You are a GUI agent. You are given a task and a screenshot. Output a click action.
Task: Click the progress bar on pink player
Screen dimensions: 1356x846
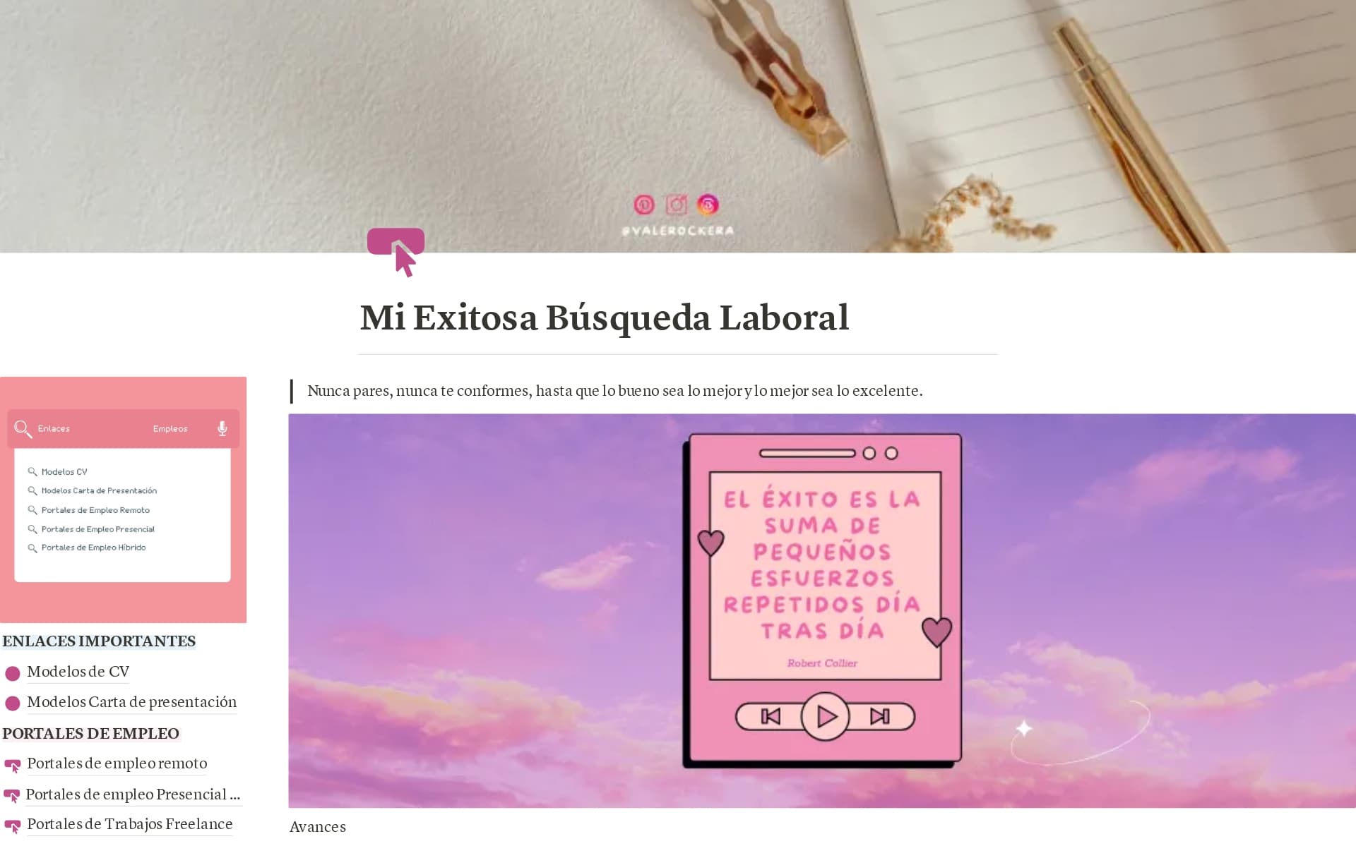pyautogui.click(x=807, y=453)
